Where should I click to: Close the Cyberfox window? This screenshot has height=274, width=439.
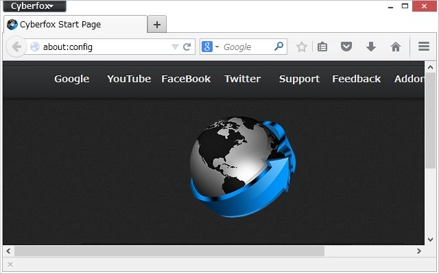click(x=424, y=6)
